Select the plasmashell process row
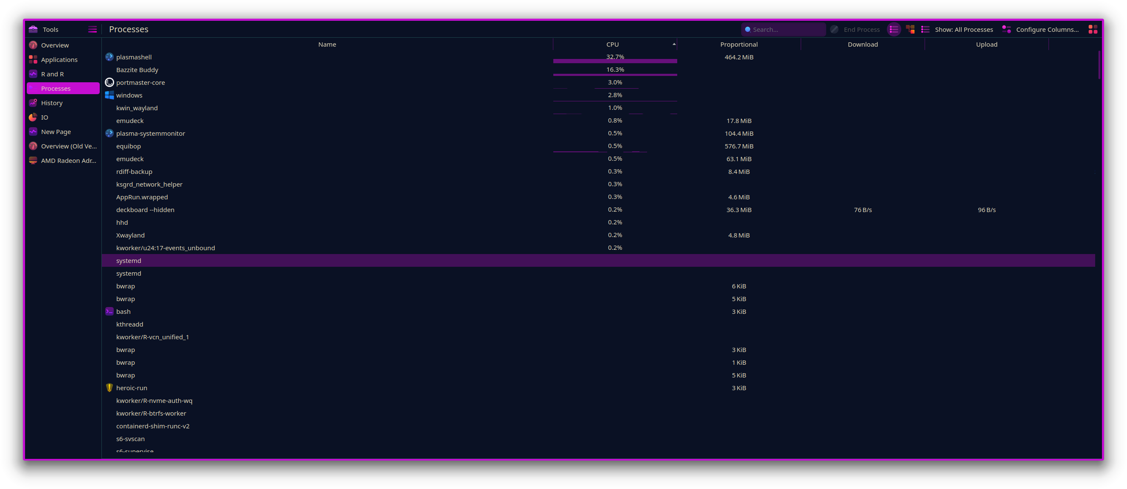Screen dimensions: 1127x489 pos(134,57)
